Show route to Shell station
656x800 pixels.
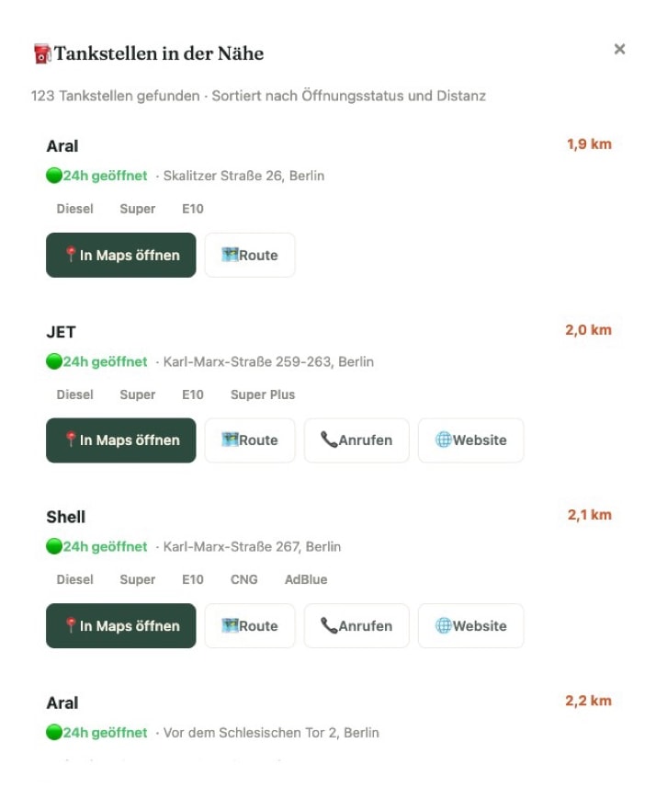pos(249,626)
